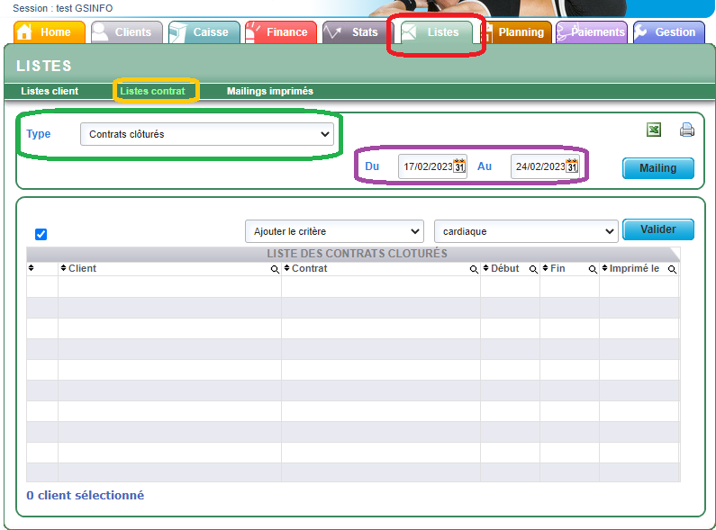Open the calendar picker for the Au date
716x530 pixels.
572,166
